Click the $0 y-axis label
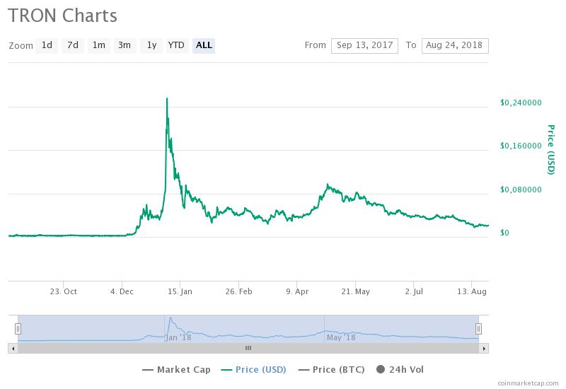Viewport: 566px width, 389px height. pyautogui.click(x=504, y=233)
